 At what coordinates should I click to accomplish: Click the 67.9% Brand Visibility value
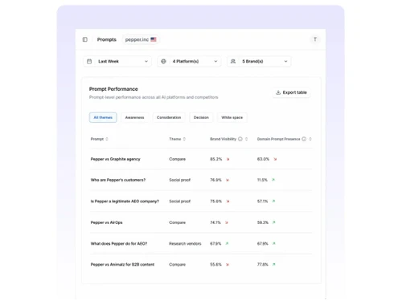pos(215,243)
